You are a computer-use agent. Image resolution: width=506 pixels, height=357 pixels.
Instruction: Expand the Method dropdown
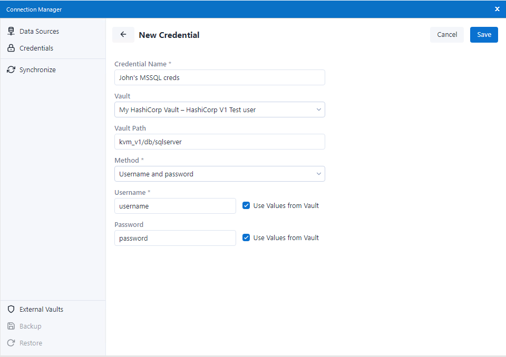pos(220,174)
